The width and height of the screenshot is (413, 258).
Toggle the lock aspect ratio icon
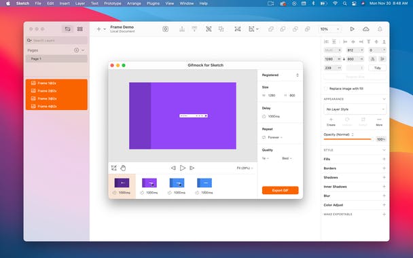[344, 59]
